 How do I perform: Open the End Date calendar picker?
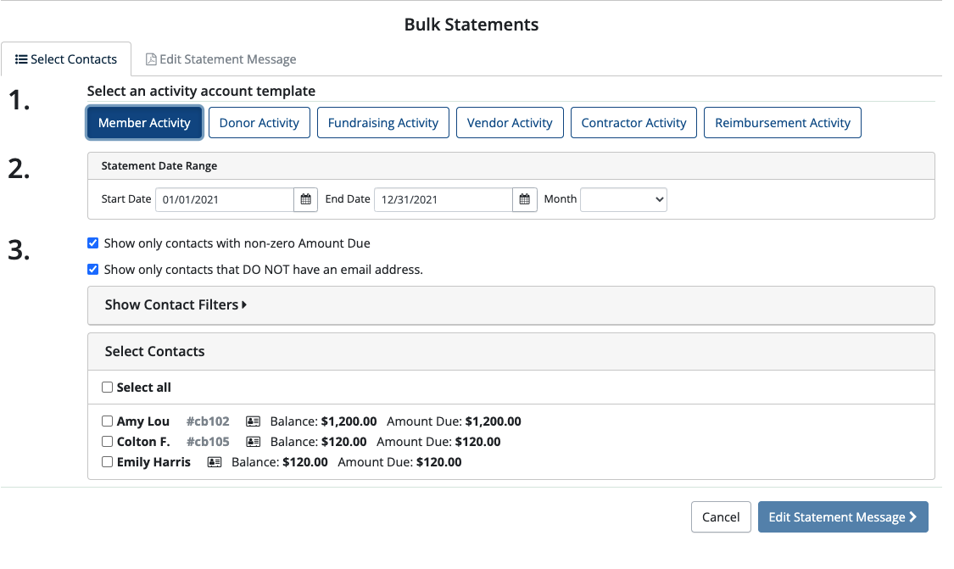524,199
